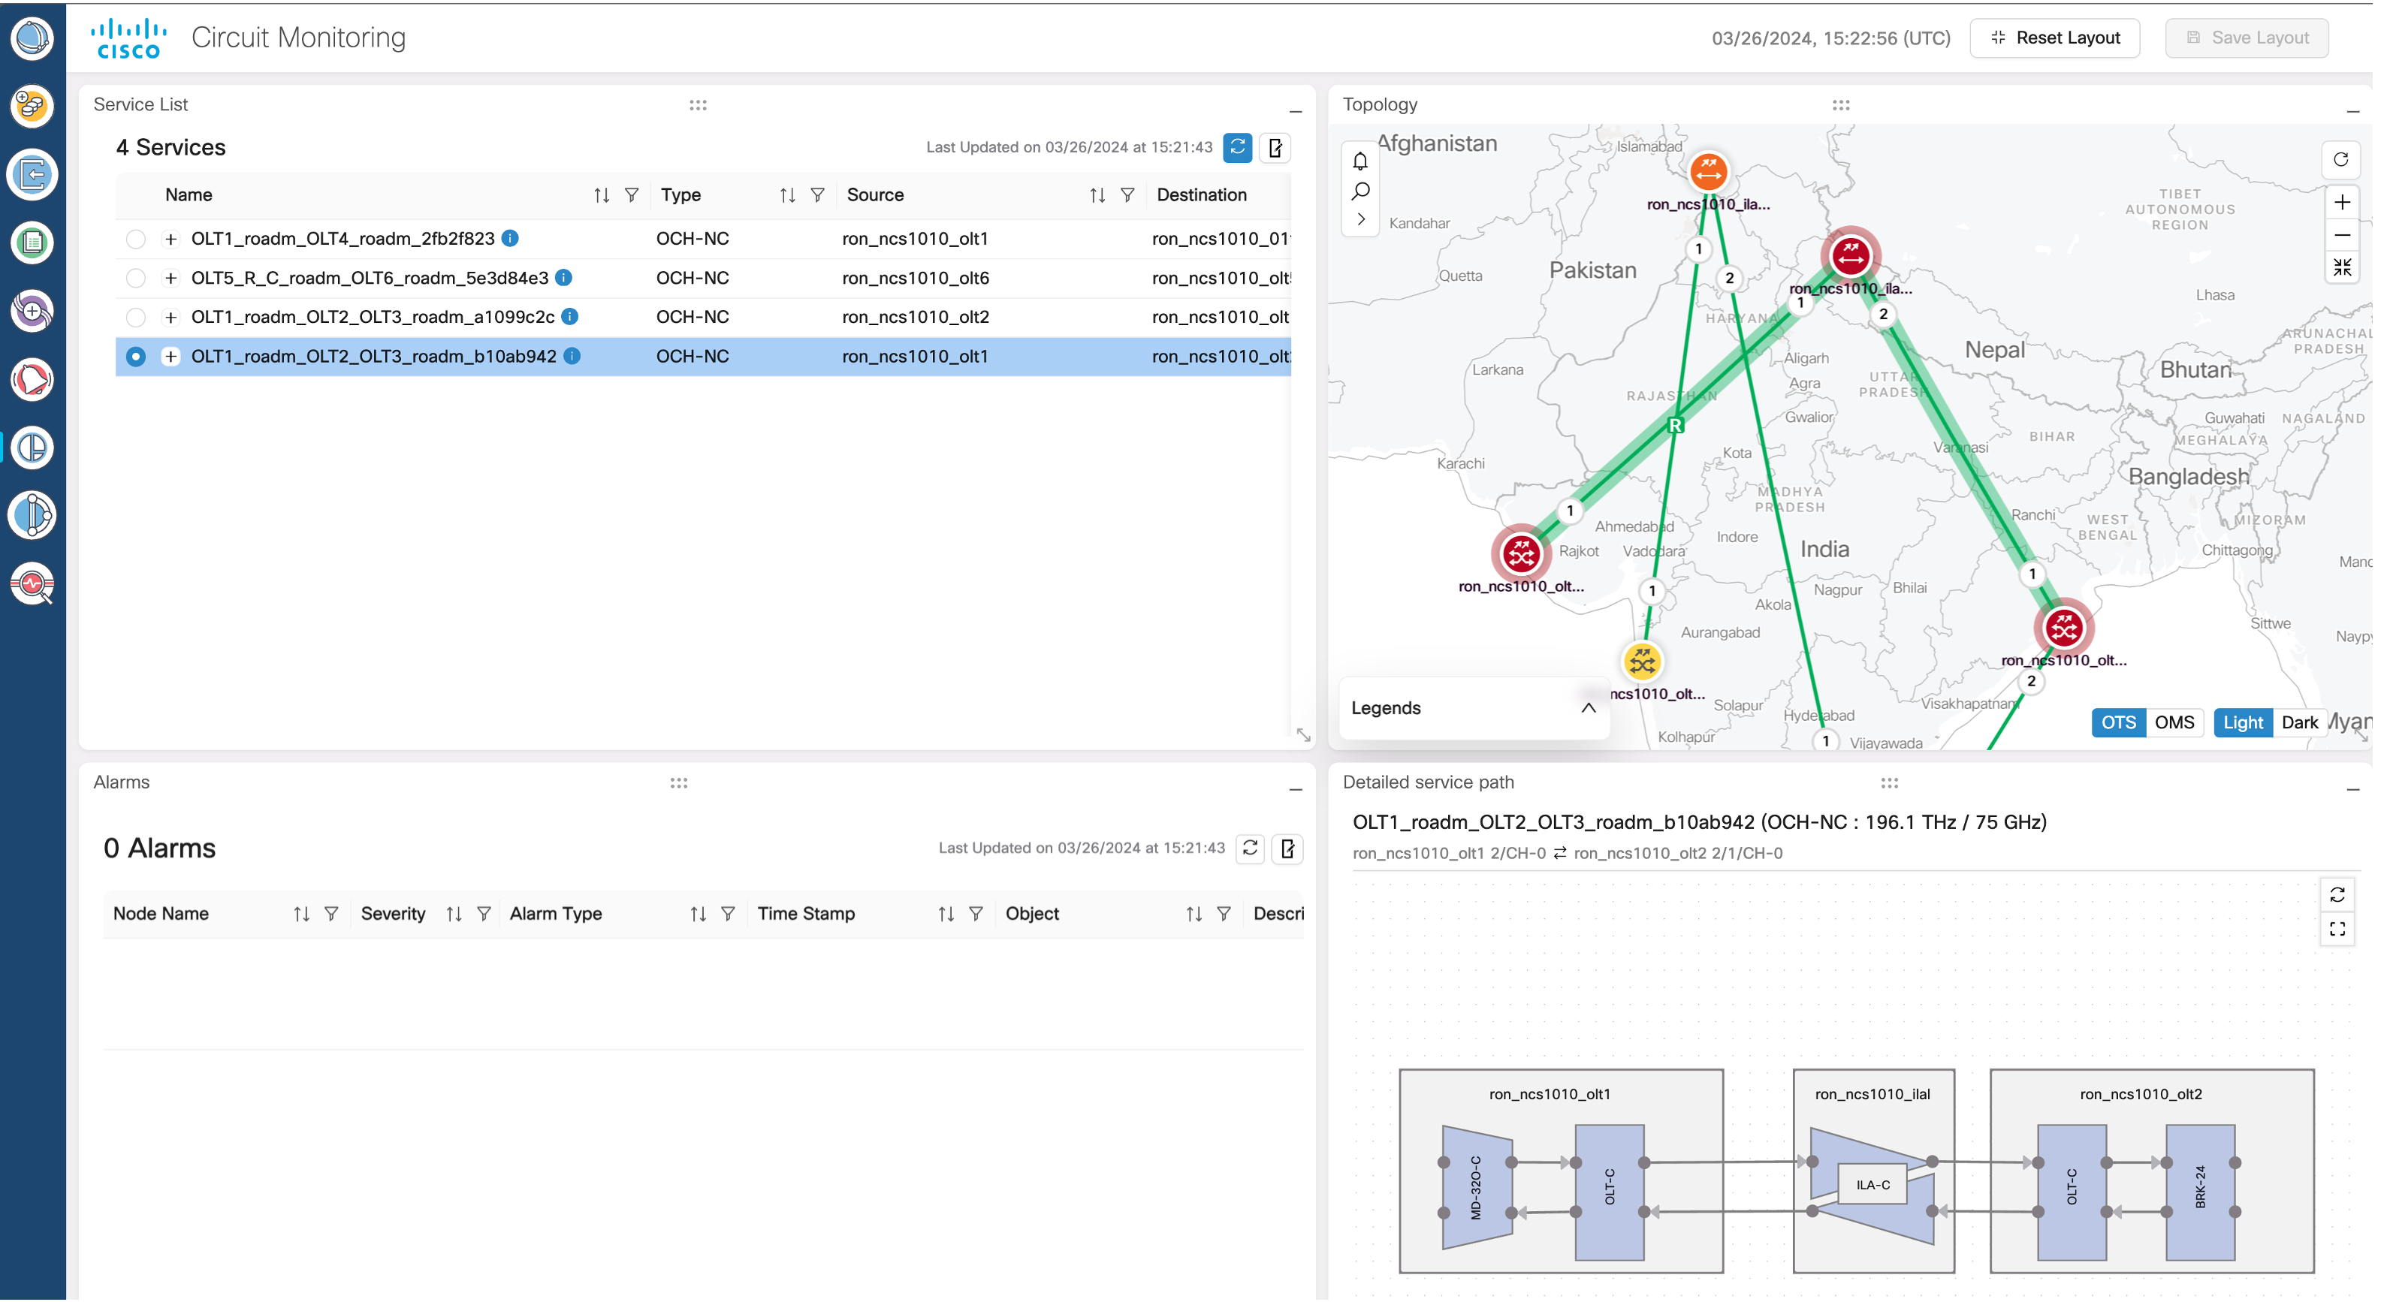The image size is (2381, 1302).
Task: Collapse the Legends panel
Action: pyautogui.click(x=1589, y=708)
